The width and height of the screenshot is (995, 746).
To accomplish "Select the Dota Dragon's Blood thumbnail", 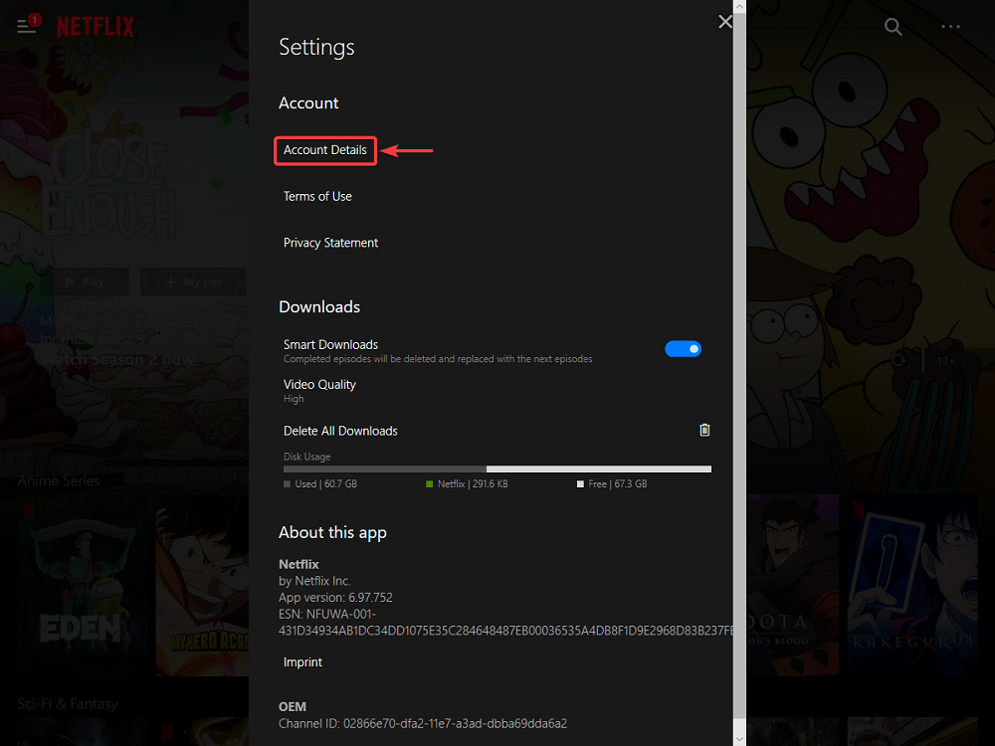I will click(791, 587).
